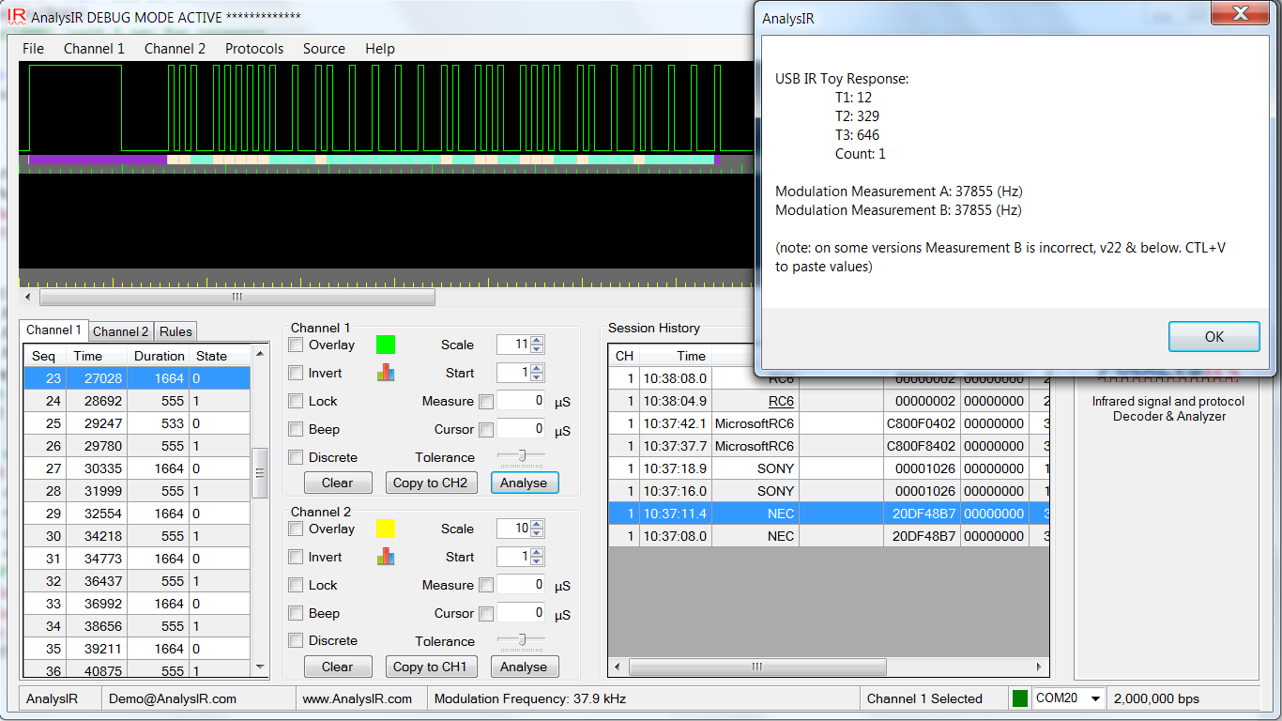Enable Channel 1 Overlay checkbox

pos(296,345)
